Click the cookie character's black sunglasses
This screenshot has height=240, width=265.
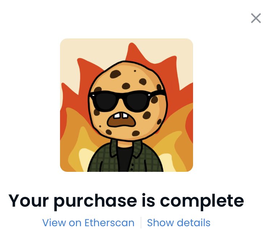click(x=127, y=101)
